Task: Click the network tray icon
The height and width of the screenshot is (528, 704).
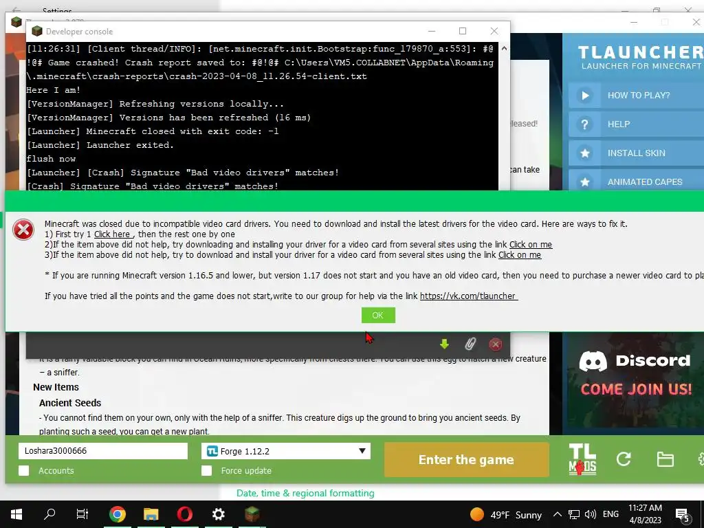Action: [573, 514]
